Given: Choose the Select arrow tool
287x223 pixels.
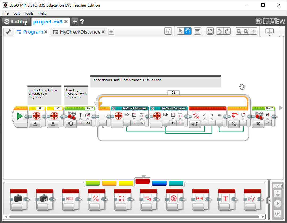Looking at the screenshot, I should pyautogui.click(x=180, y=31).
